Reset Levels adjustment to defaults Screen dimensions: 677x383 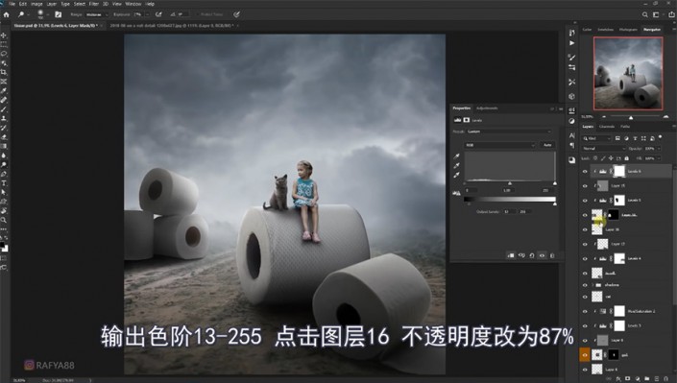coord(532,255)
